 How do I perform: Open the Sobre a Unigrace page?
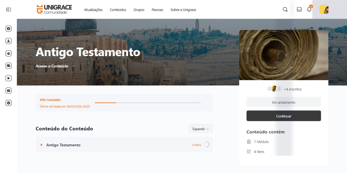pyautogui.click(x=183, y=10)
